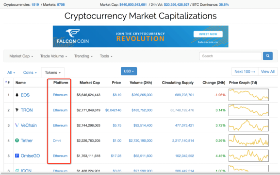Click VeChain volume $92,514,400
Screen dimensions: 280x175
coord(143,125)
